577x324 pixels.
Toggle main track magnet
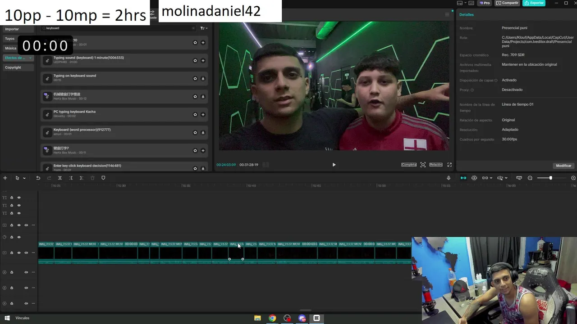[x=463, y=178]
